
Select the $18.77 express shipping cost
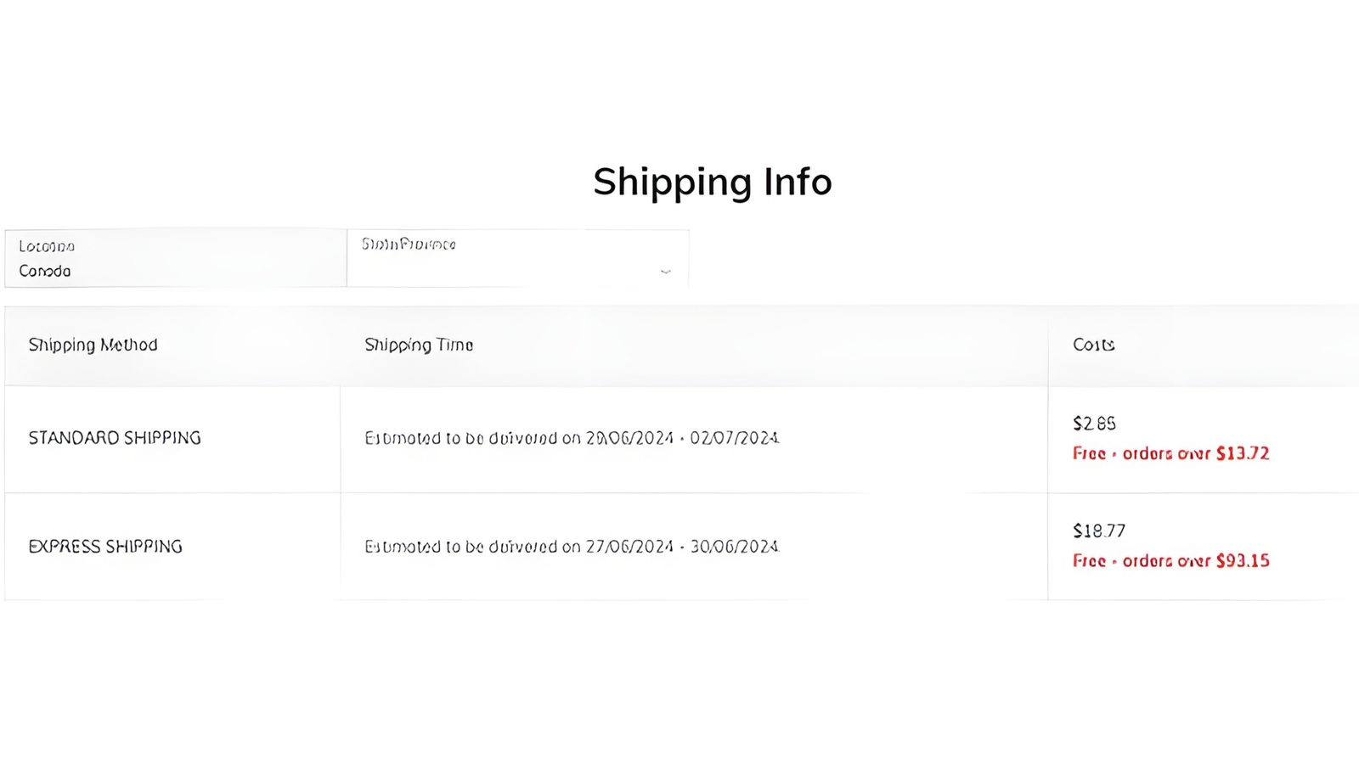[x=1097, y=531]
